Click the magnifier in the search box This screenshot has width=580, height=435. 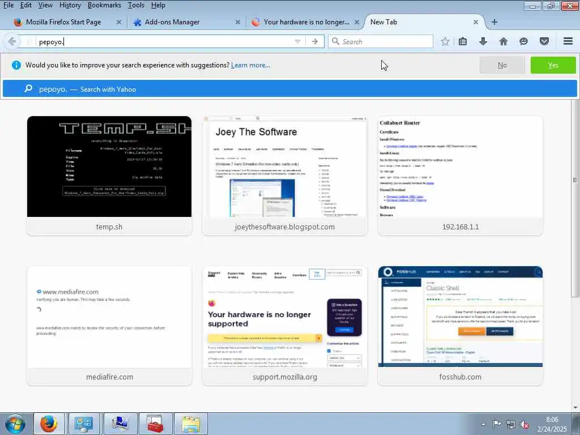[335, 41]
